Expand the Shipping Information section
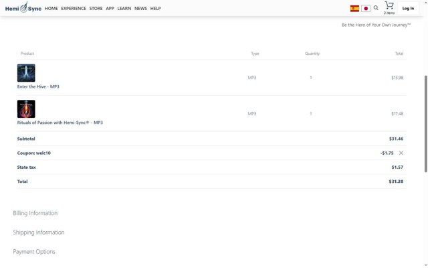This screenshot has width=428, height=268. click(x=39, y=232)
